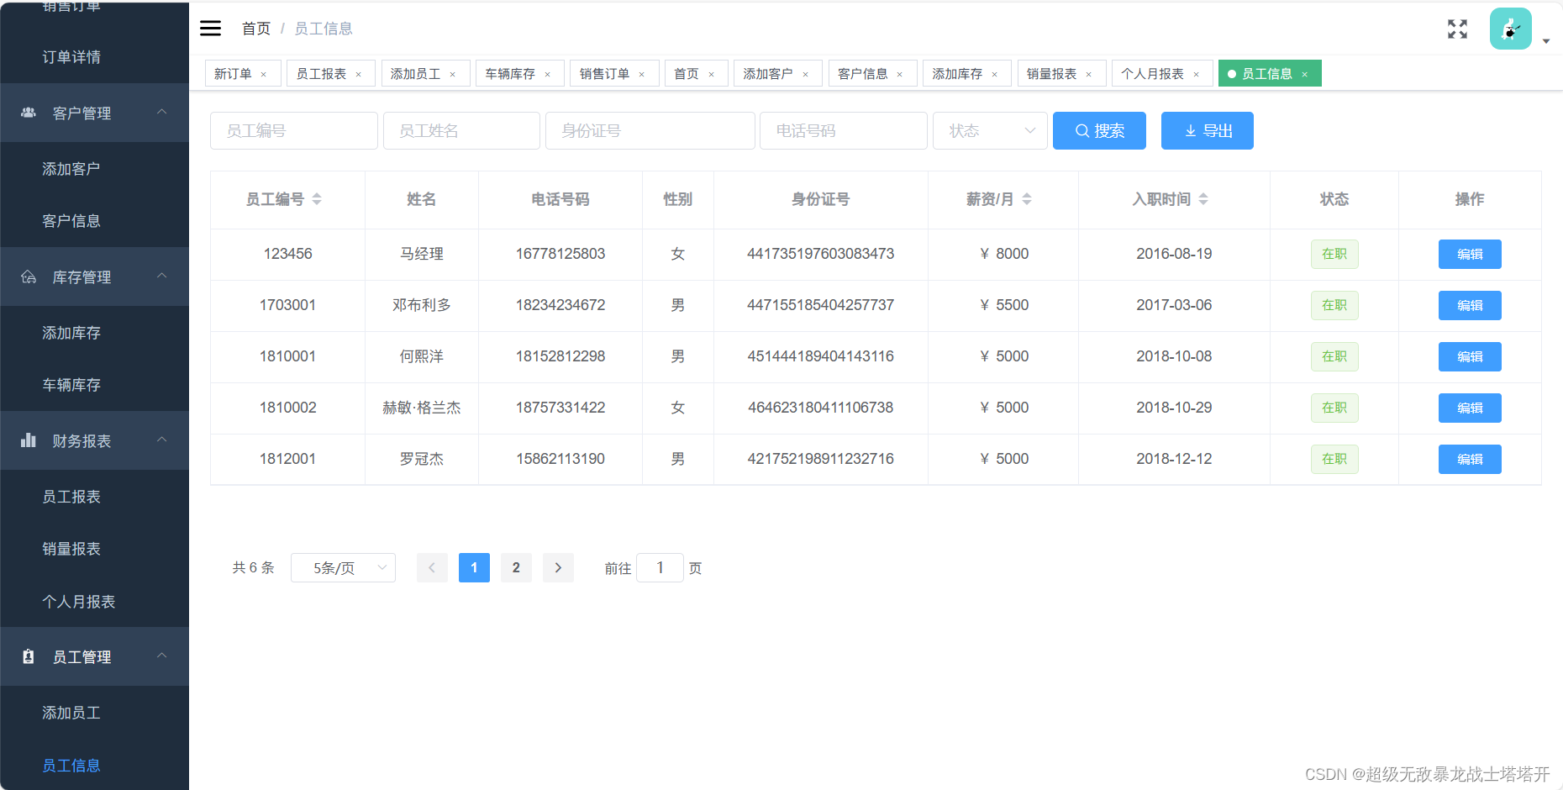The width and height of the screenshot is (1563, 790).
Task: Sort table by 入职时间 column arrows
Action: [x=1203, y=199]
